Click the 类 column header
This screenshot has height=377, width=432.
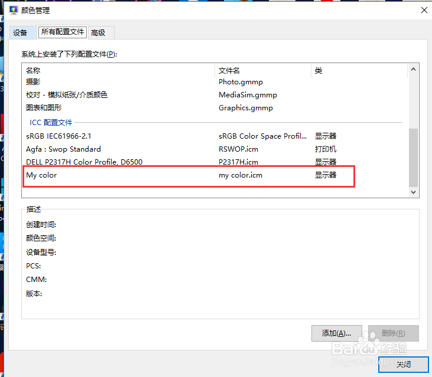pyautogui.click(x=359, y=71)
